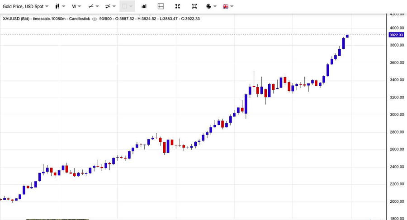Open the Gold Price, USD Spot symbol dropdown
The width and height of the screenshot is (407, 220).
(x=25, y=7)
